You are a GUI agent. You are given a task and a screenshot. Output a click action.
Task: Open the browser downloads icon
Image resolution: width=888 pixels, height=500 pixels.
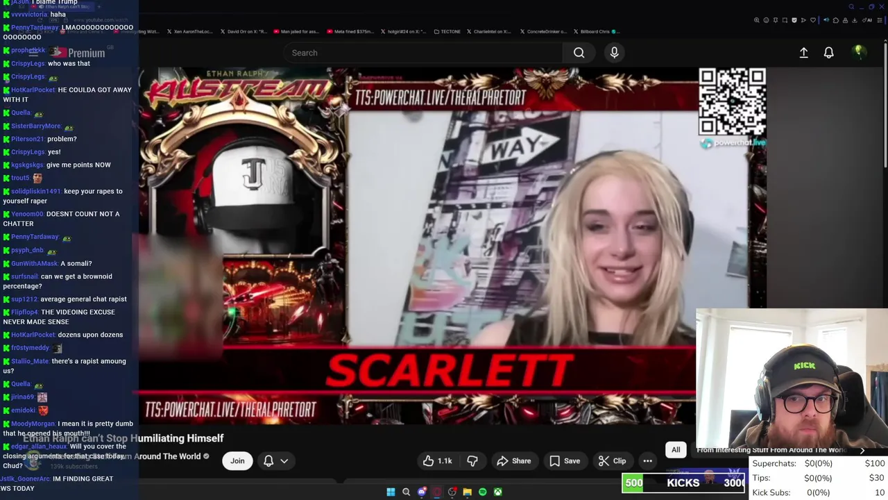[x=855, y=20]
